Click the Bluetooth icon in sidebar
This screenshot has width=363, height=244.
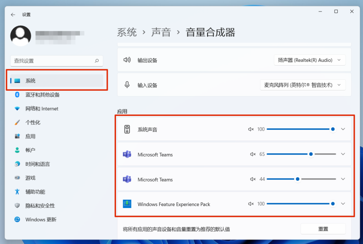click(x=17, y=94)
